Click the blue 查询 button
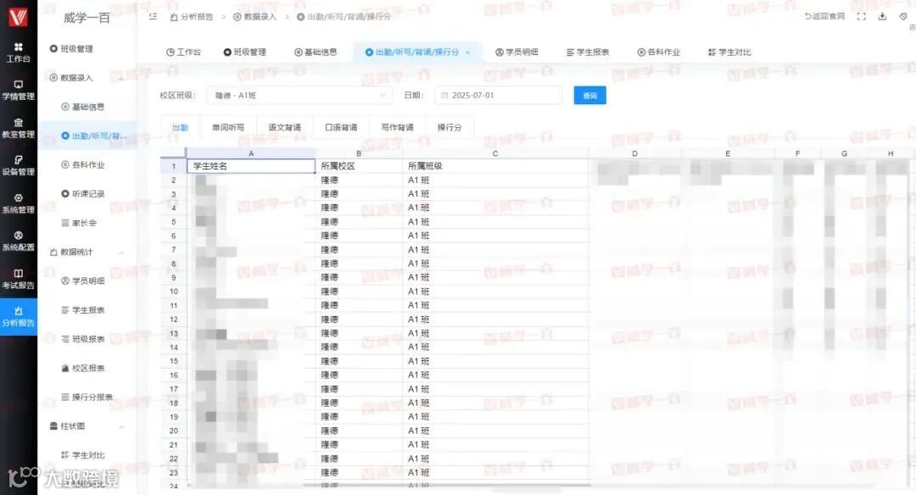Image resolution: width=916 pixels, height=495 pixels. point(590,95)
